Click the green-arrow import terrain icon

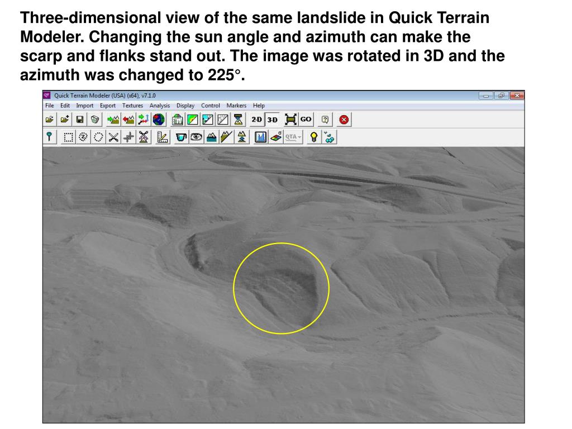113,120
